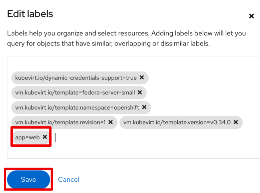Save the edited labels

click(x=28, y=179)
